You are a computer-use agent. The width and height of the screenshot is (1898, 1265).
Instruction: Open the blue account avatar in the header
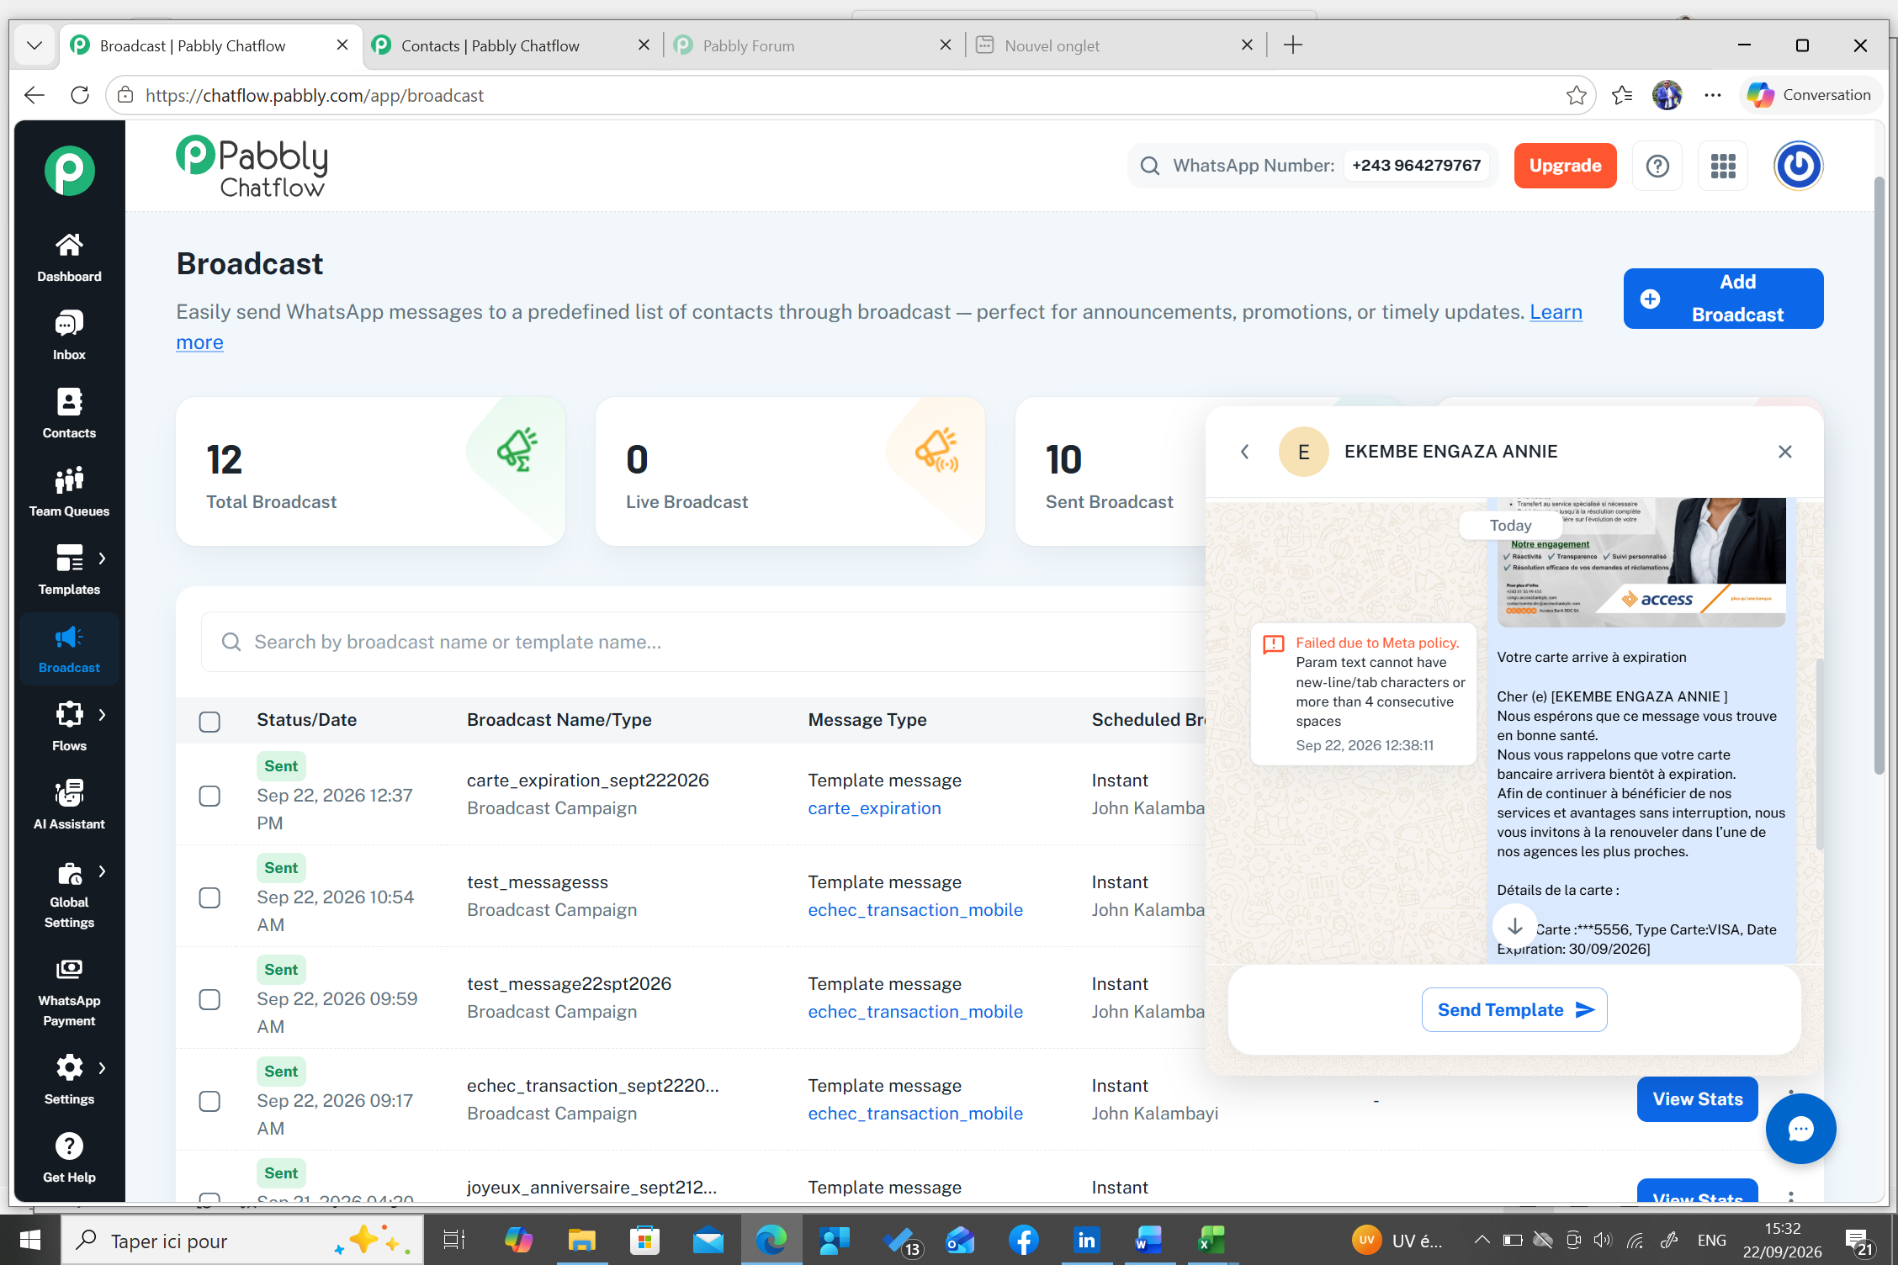pyautogui.click(x=1799, y=166)
